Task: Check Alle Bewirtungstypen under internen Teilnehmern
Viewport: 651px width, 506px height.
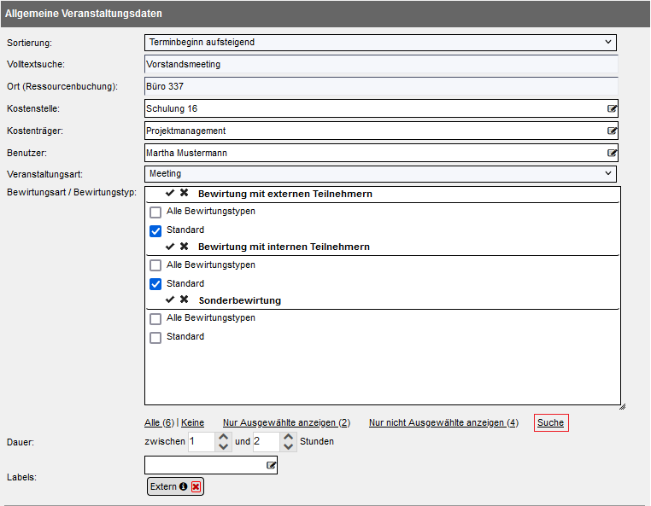Action: coord(155,265)
